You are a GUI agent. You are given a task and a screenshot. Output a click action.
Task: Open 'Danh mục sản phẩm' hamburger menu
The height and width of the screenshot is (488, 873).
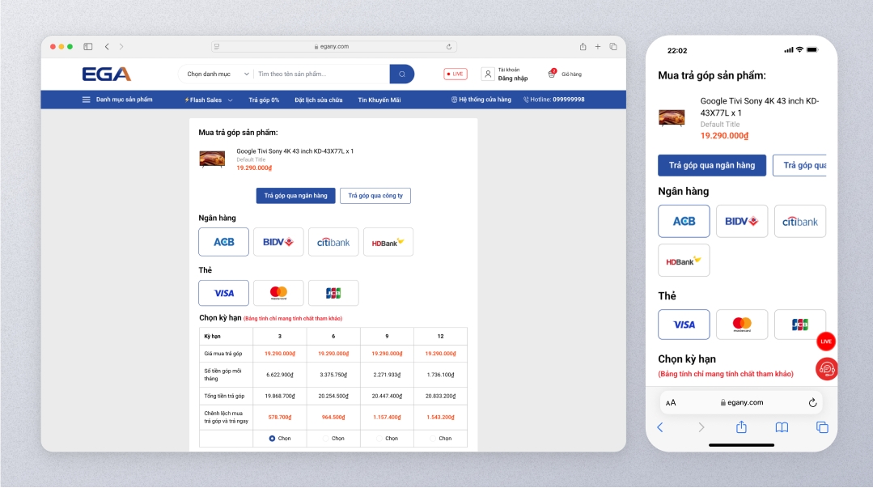pos(117,100)
